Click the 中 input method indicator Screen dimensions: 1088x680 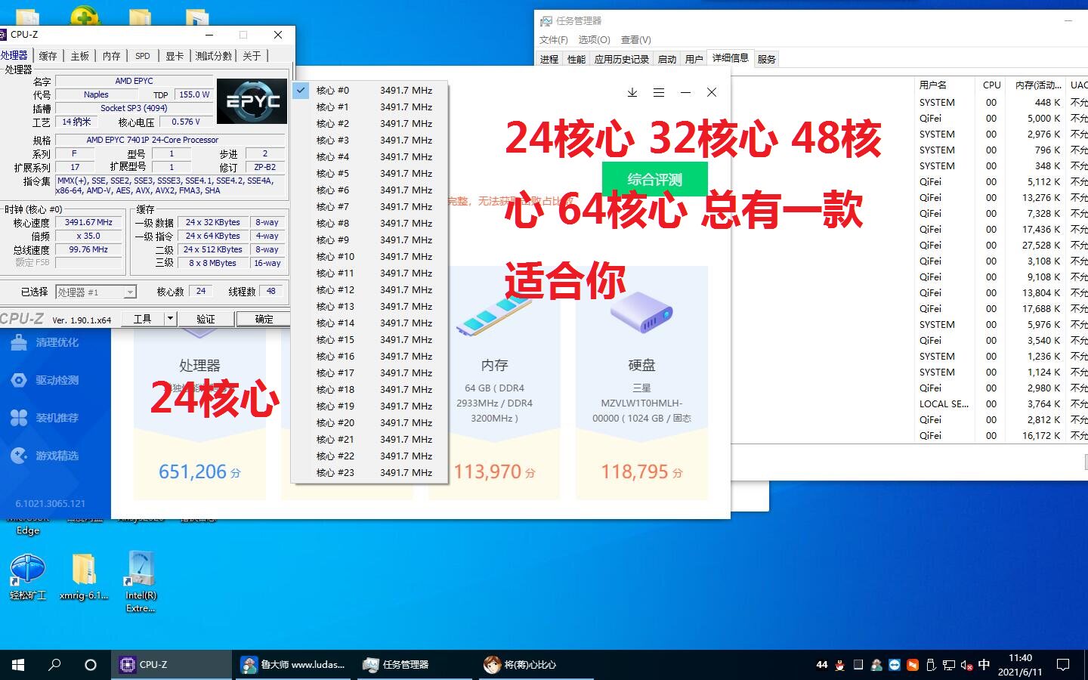pyautogui.click(x=984, y=665)
